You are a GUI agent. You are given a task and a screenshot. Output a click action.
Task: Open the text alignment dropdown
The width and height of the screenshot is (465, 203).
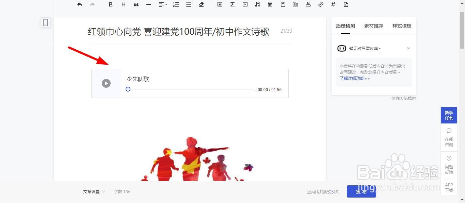tap(162, 4)
